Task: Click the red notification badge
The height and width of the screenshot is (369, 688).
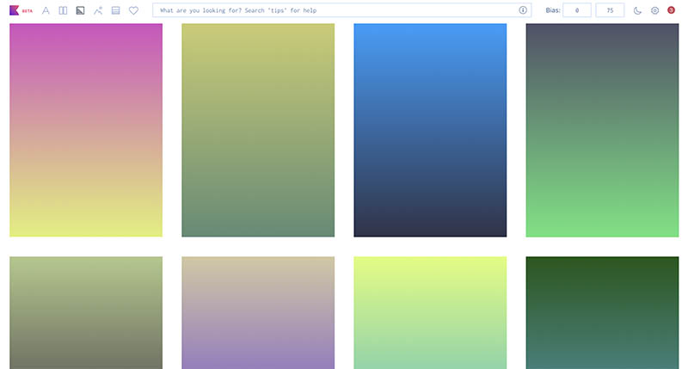Action: 671,10
